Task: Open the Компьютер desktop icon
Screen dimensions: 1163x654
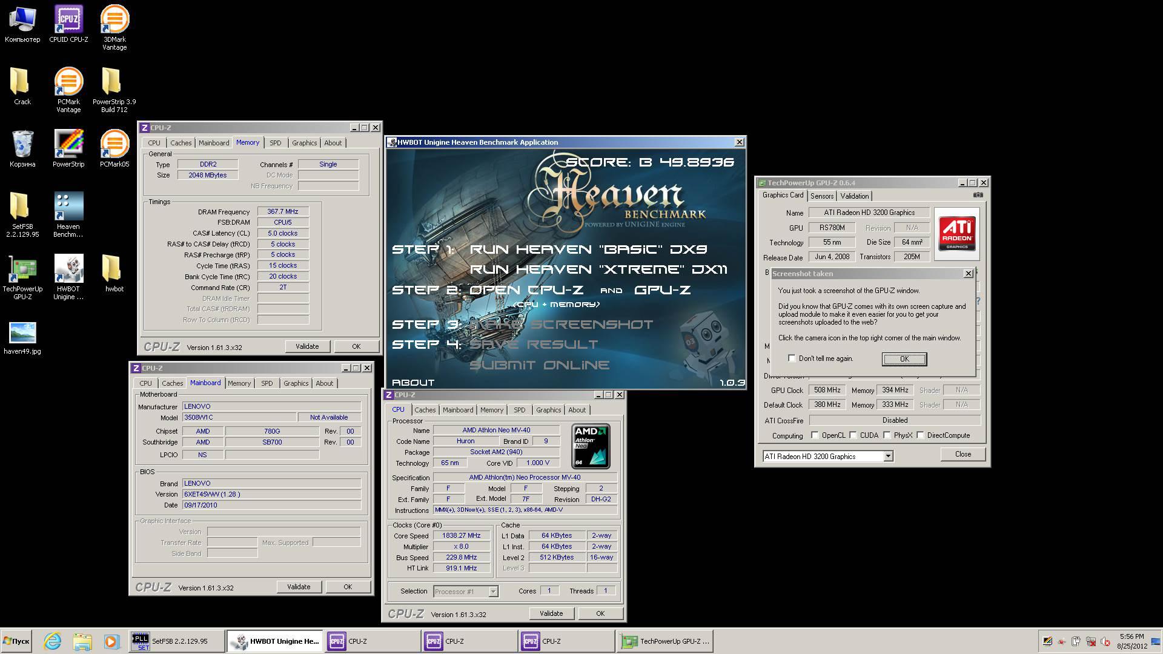Action: click(x=22, y=24)
